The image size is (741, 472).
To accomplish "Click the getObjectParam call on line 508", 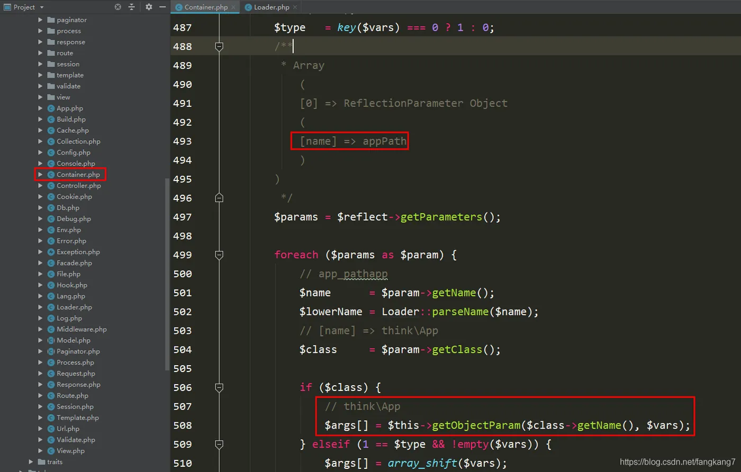I will 475,425.
